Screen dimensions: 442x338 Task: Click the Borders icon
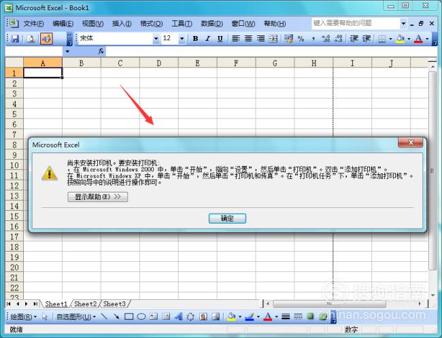381,39
